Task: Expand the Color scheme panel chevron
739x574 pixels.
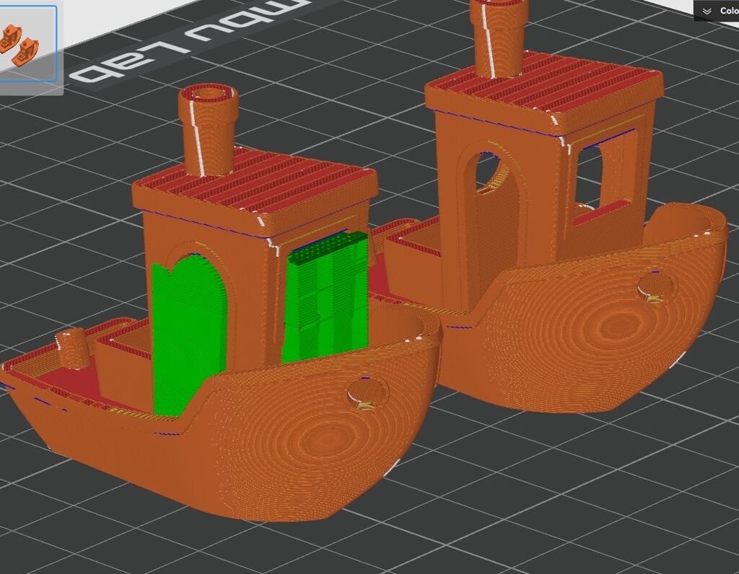Action: click(707, 11)
